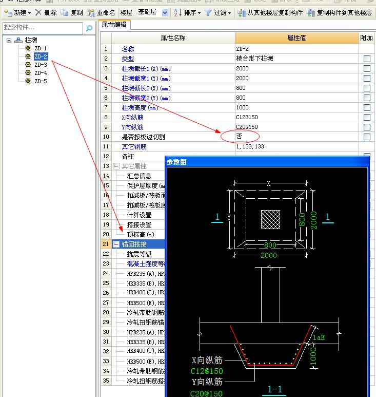Toggle 附加 checkbox for 类型 row
This screenshot has height=397, width=376.
point(367,59)
